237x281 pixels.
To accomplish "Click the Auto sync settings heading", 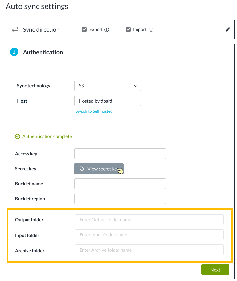I will [37, 6].
